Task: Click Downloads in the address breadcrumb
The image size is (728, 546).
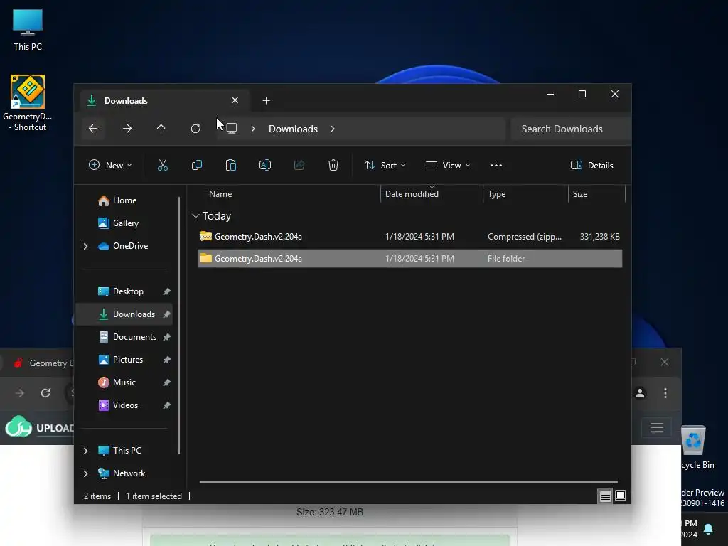Action: pos(293,129)
